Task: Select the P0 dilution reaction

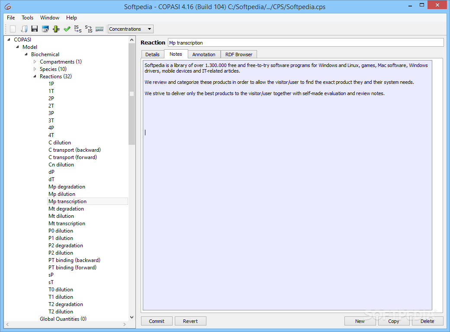Action: pyautogui.click(x=61, y=231)
